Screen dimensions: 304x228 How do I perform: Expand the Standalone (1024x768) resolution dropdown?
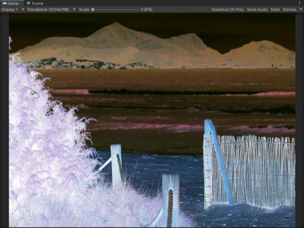(x=51, y=9)
